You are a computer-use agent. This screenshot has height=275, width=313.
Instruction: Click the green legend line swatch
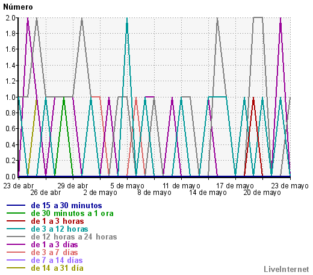click(16, 213)
